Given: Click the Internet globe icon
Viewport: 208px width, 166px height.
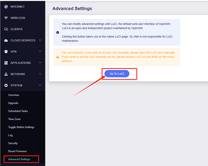Looking at the screenshot, I should click(x=6, y=7).
